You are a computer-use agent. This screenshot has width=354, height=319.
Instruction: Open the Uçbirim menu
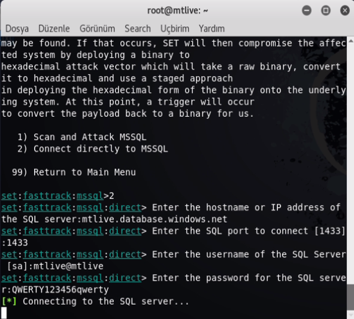point(174,29)
